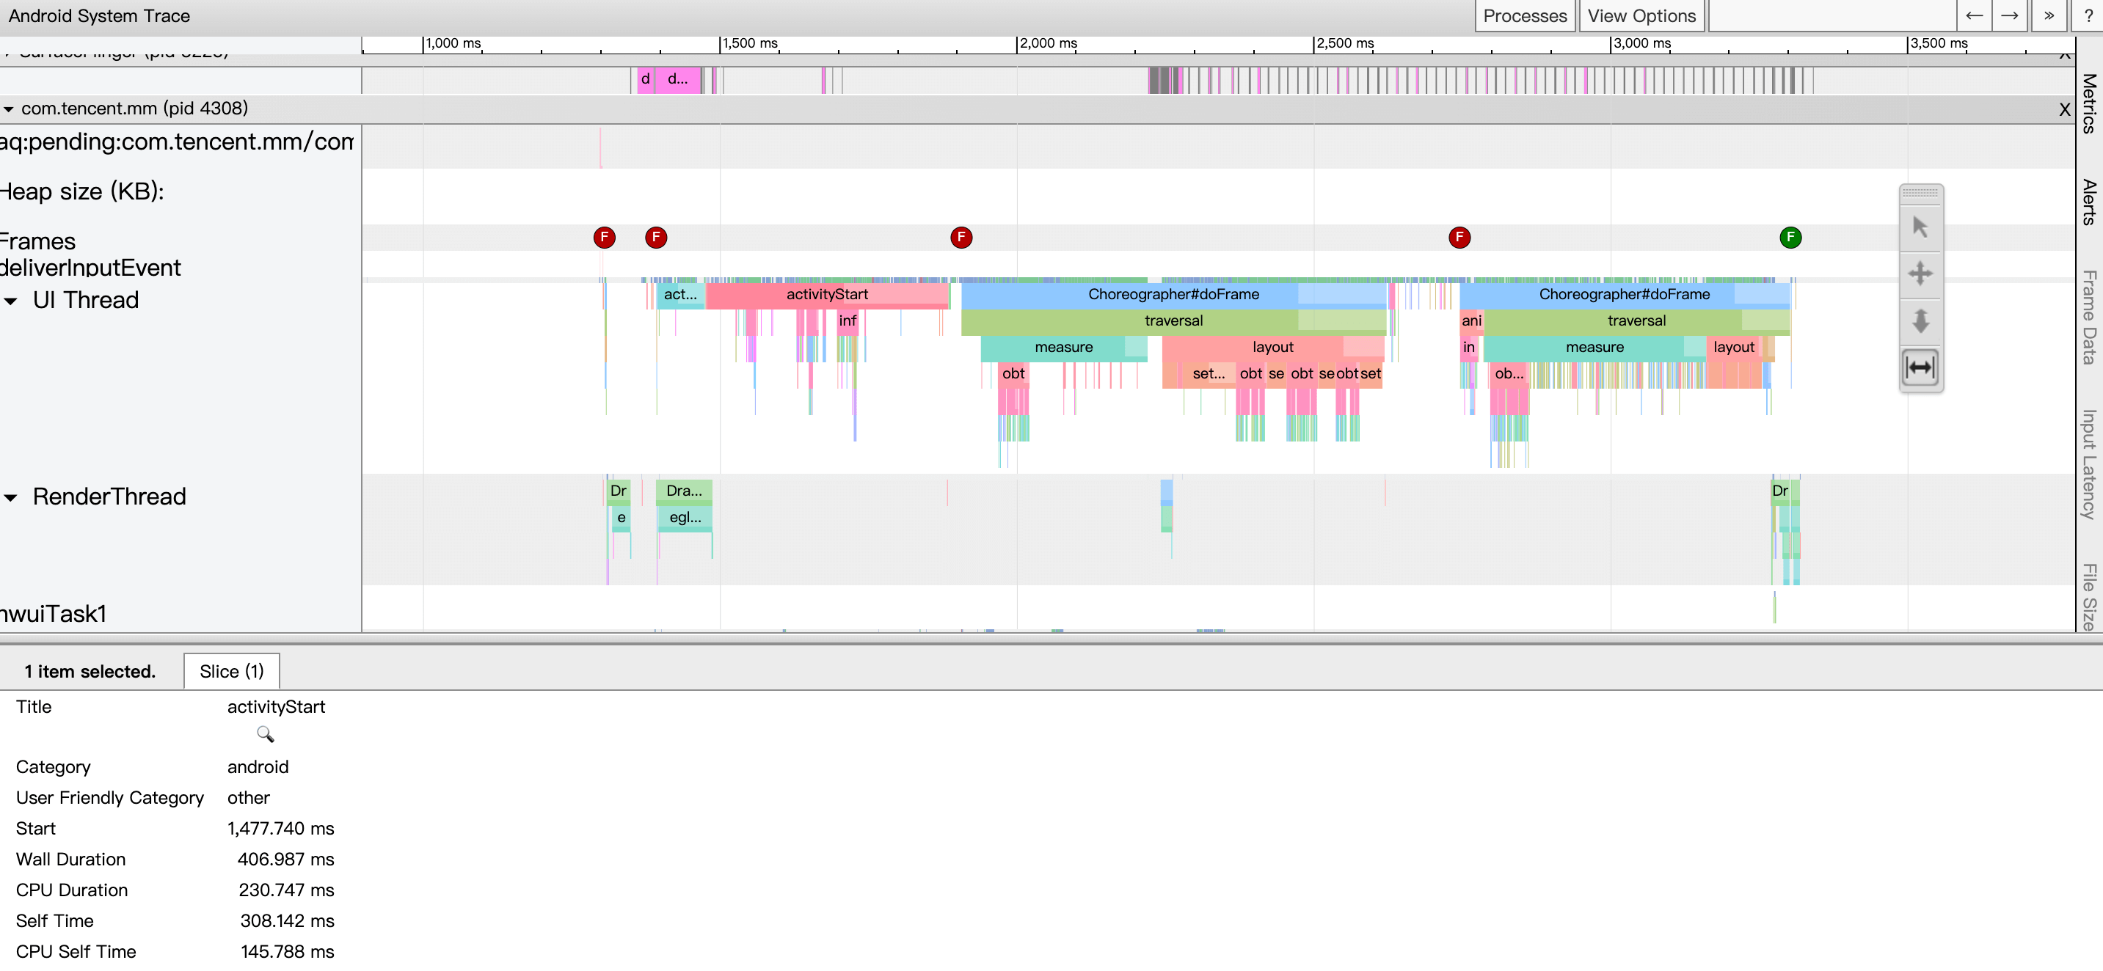Click the double chevron expand button
This screenshot has height=971, width=2103.
[2048, 15]
